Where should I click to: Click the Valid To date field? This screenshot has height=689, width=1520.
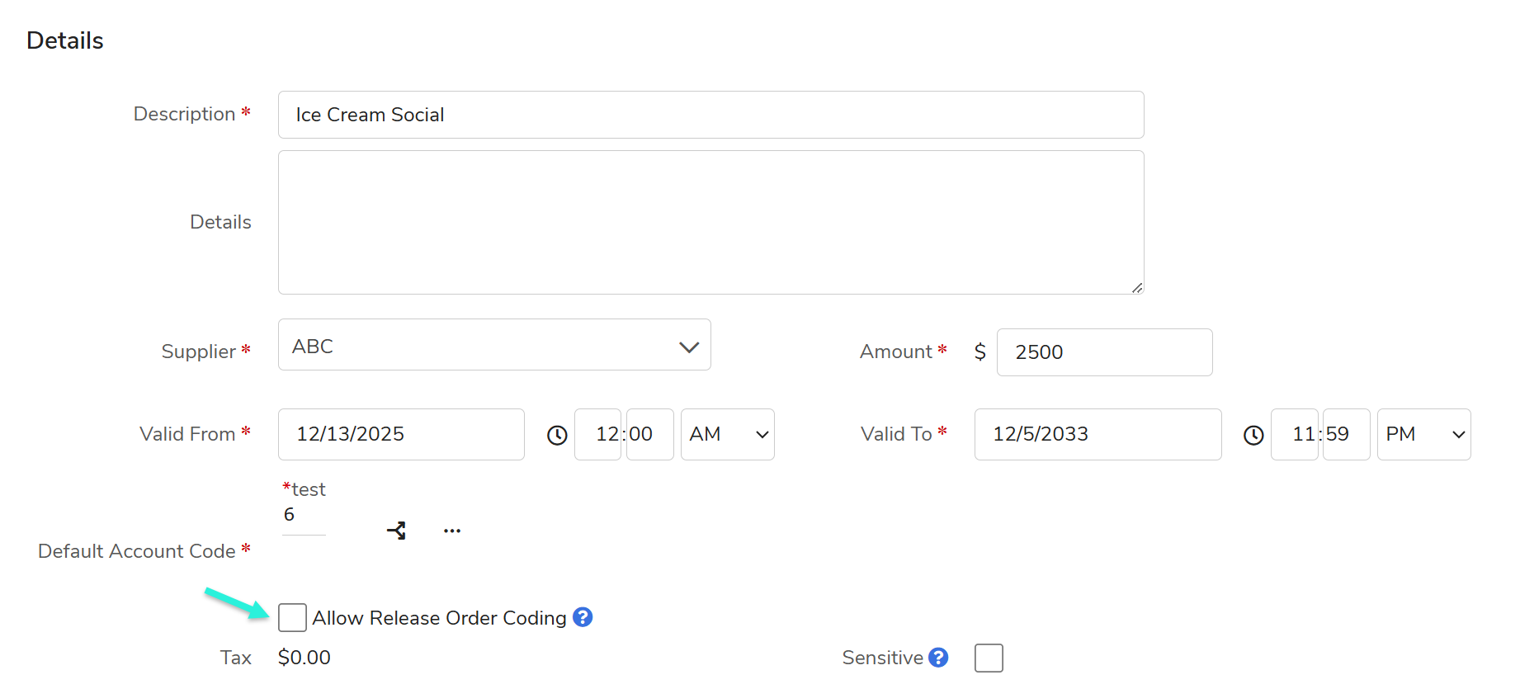point(1098,435)
